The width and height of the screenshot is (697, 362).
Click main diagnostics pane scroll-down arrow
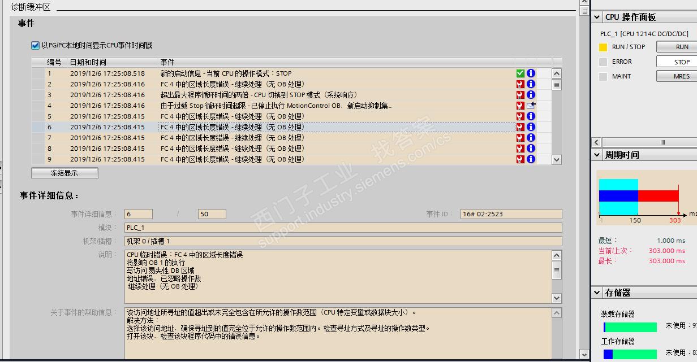tap(584, 355)
